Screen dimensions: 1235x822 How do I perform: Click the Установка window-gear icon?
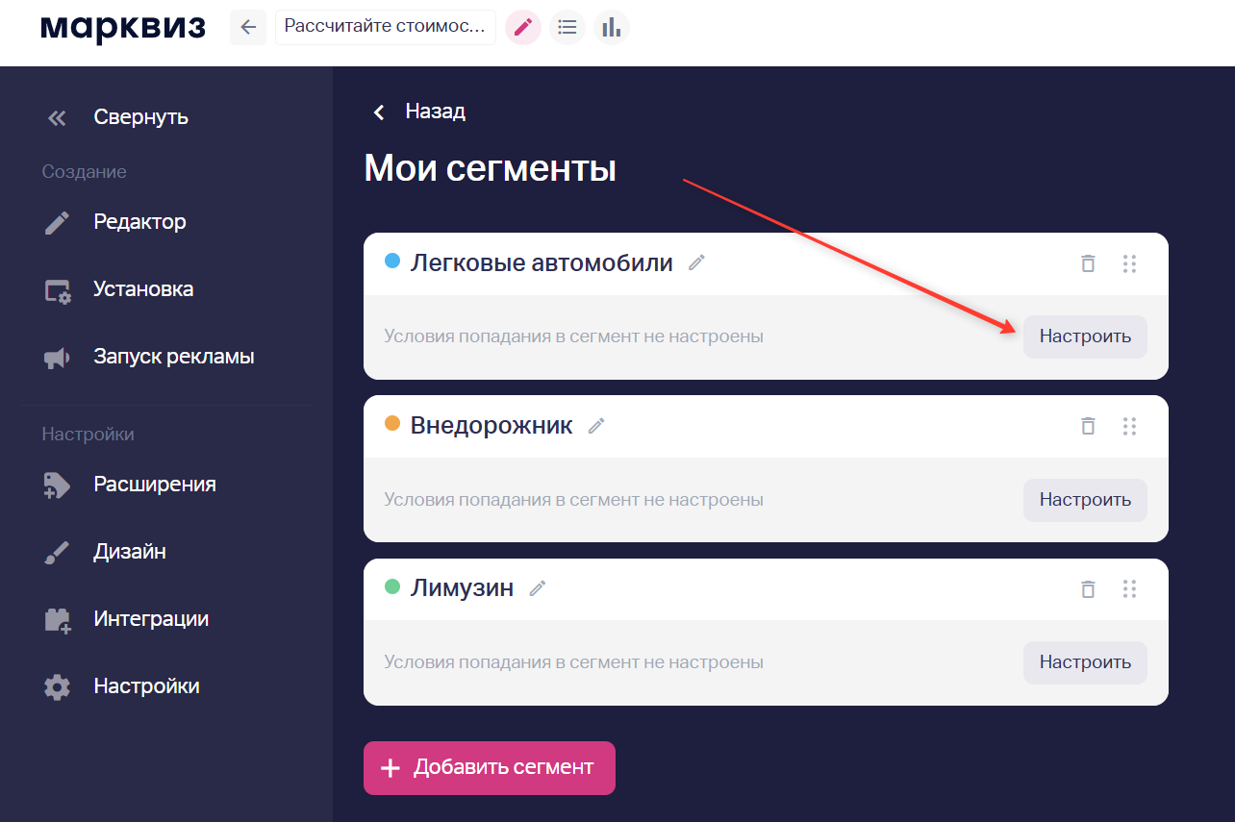coord(58,290)
